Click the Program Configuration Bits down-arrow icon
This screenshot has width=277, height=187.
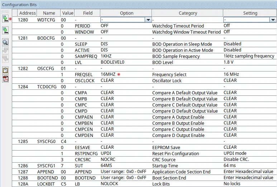click(5, 30)
